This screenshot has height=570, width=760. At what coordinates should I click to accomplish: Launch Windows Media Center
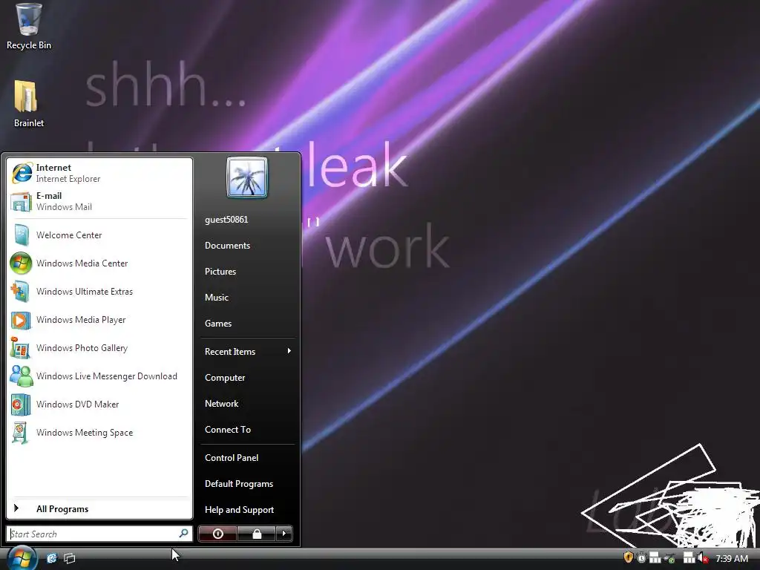pos(99,263)
